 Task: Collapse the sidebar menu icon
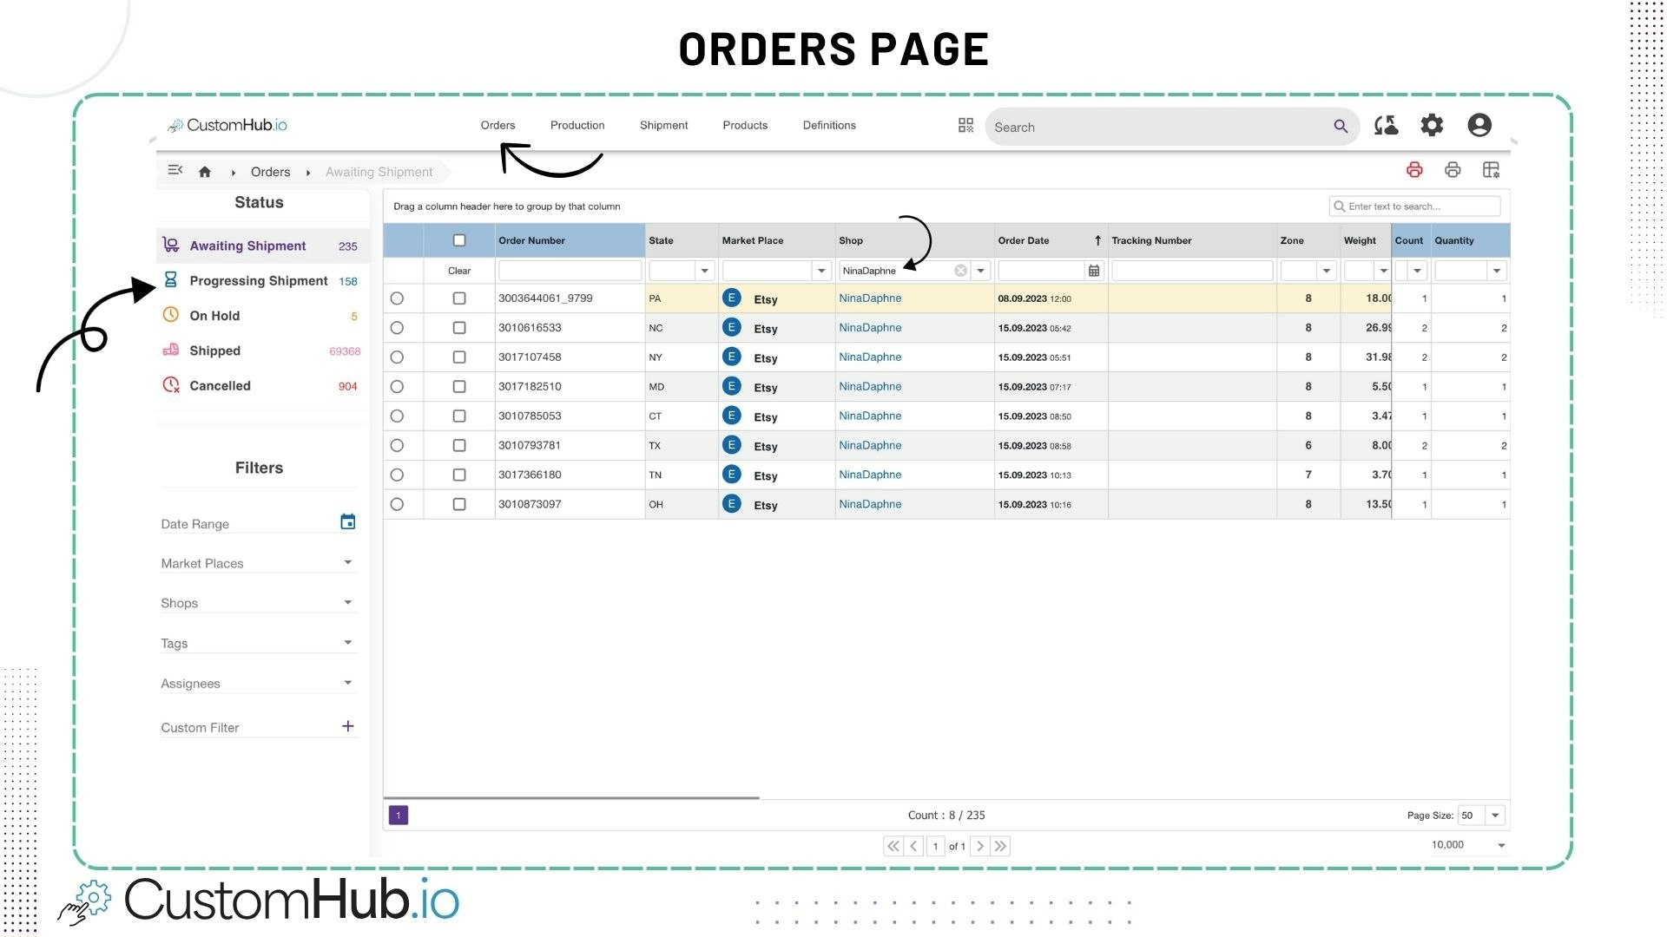click(x=175, y=170)
